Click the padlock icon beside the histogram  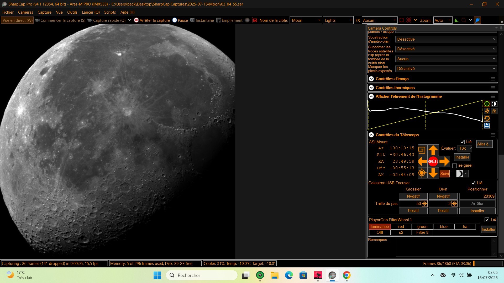coord(494,111)
